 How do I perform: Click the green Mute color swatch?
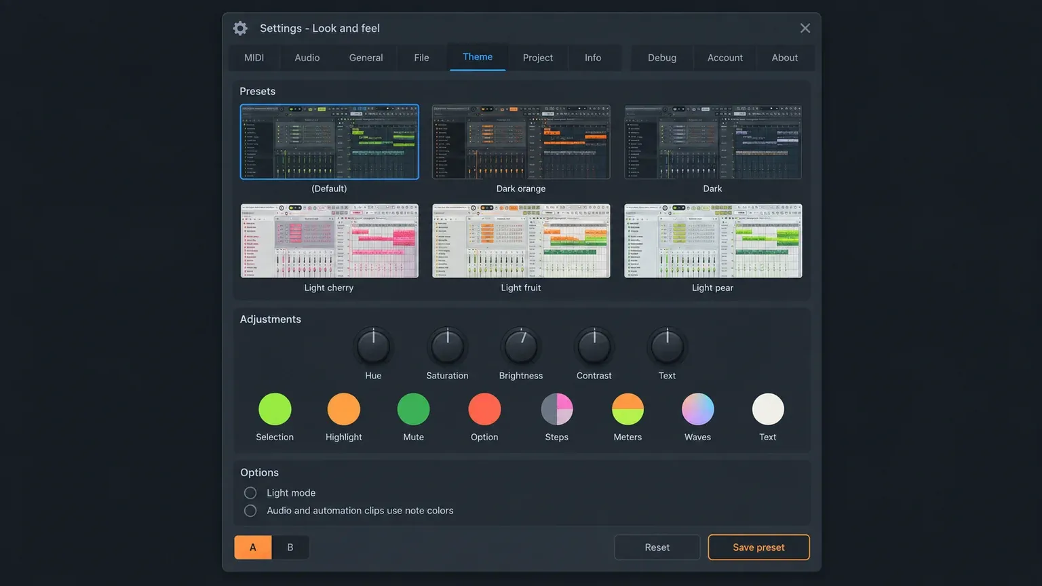(x=413, y=409)
